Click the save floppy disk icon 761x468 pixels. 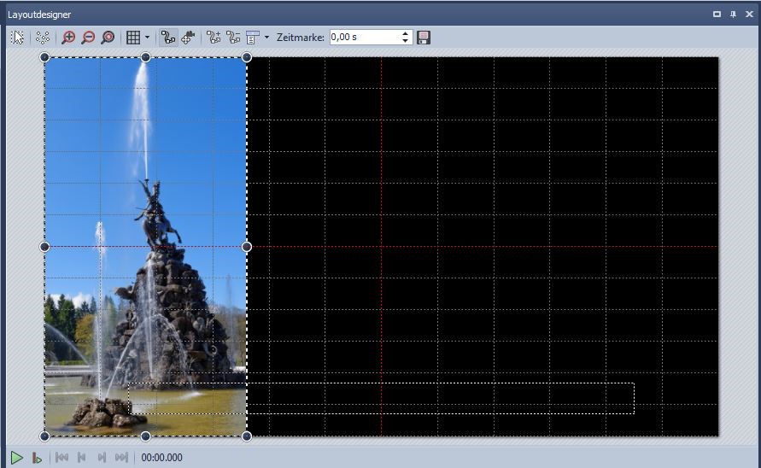424,38
